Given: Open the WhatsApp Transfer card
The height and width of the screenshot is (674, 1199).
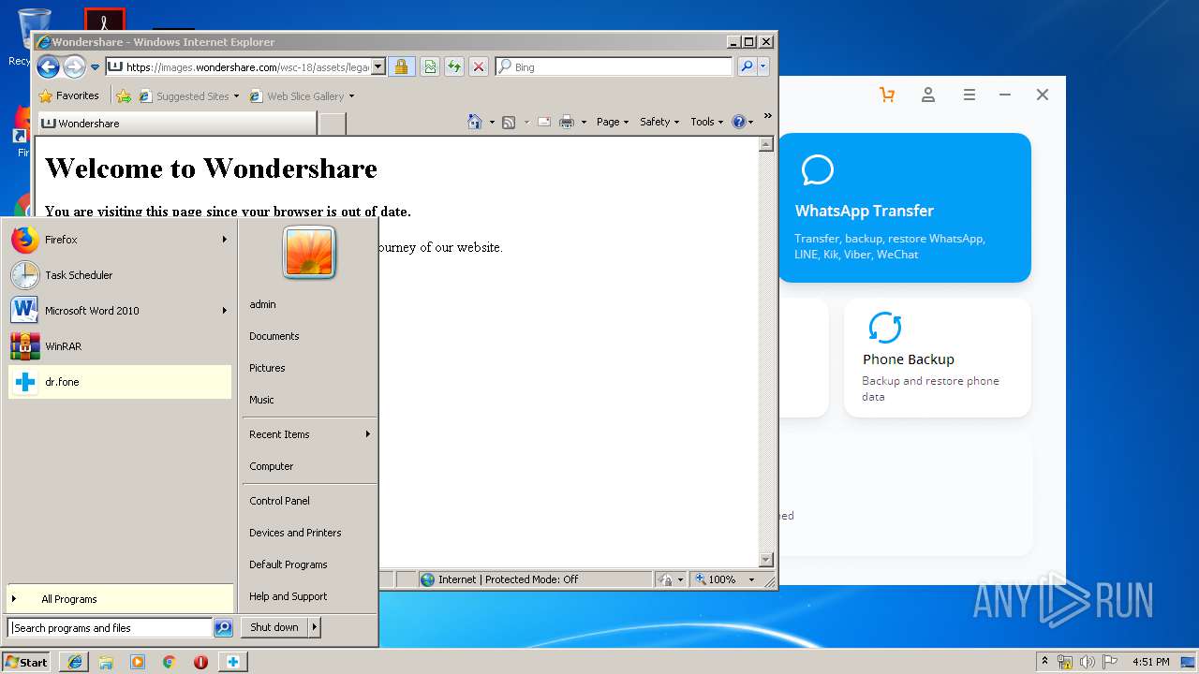Looking at the screenshot, I should click(x=904, y=208).
